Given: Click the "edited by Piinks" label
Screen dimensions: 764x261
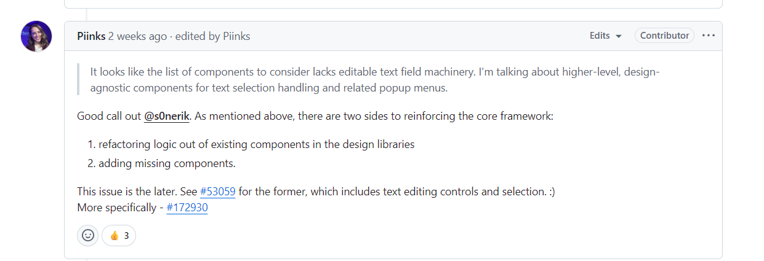Looking at the screenshot, I should pyautogui.click(x=212, y=36).
